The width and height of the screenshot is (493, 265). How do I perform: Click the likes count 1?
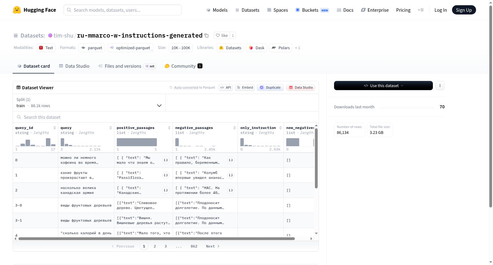click(x=233, y=35)
